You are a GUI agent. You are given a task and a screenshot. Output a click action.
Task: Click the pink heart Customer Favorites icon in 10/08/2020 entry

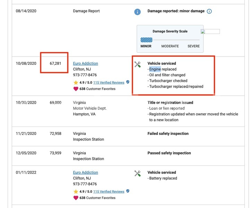coord(76,89)
